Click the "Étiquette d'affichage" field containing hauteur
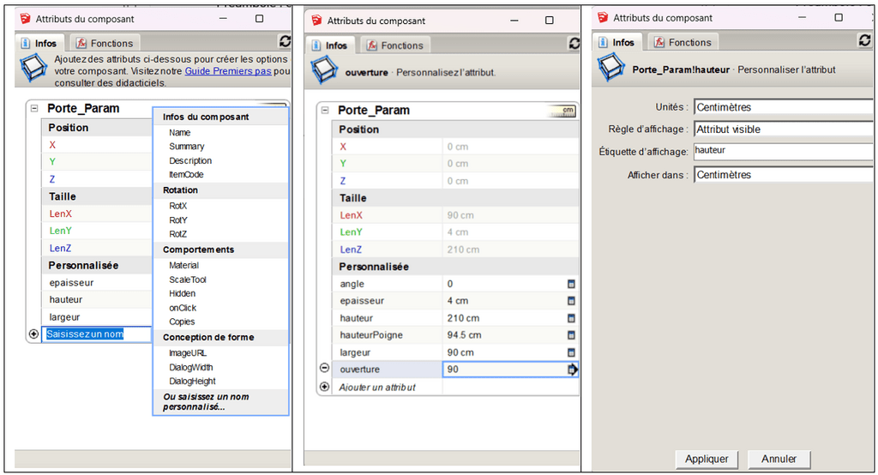Screen dimensions: 878x475 (784, 151)
